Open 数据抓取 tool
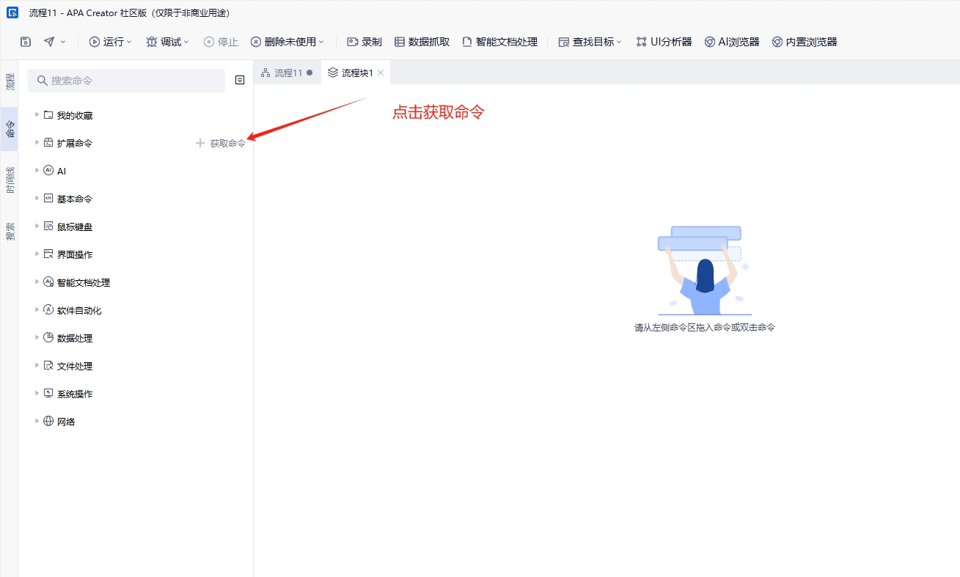The height and width of the screenshot is (577, 960). (x=422, y=42)
